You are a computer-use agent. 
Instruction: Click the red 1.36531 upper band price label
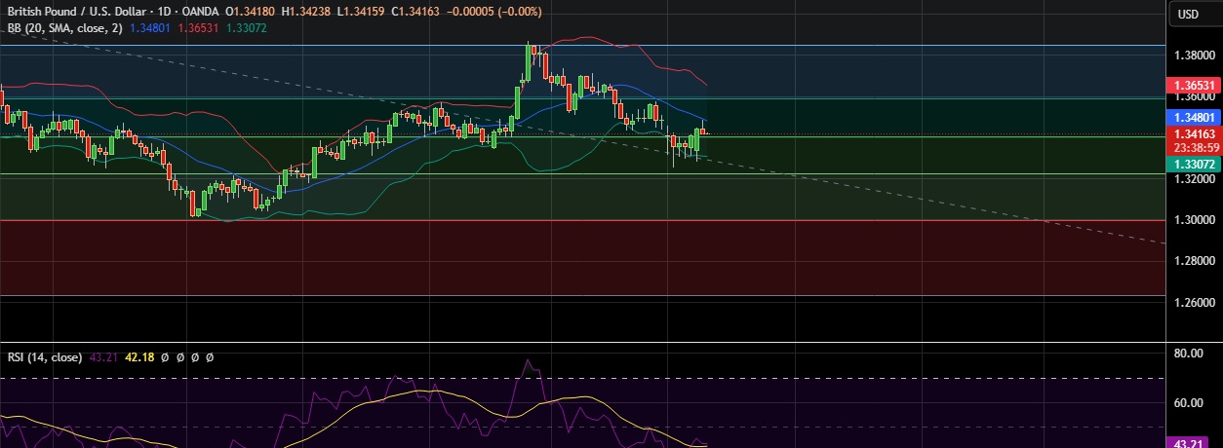tap(1195, 86)
